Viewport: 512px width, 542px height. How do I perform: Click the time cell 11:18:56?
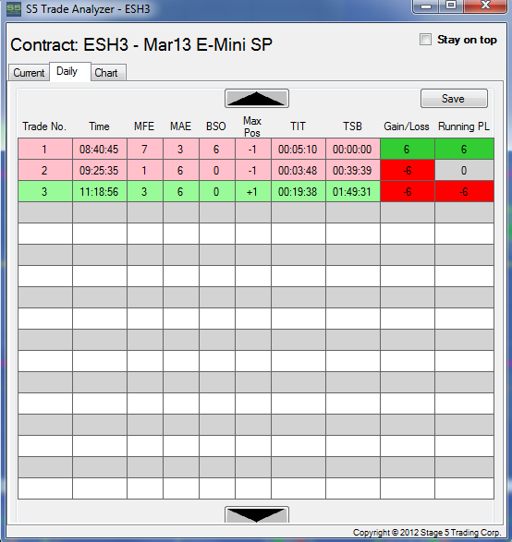click(100, 191)
